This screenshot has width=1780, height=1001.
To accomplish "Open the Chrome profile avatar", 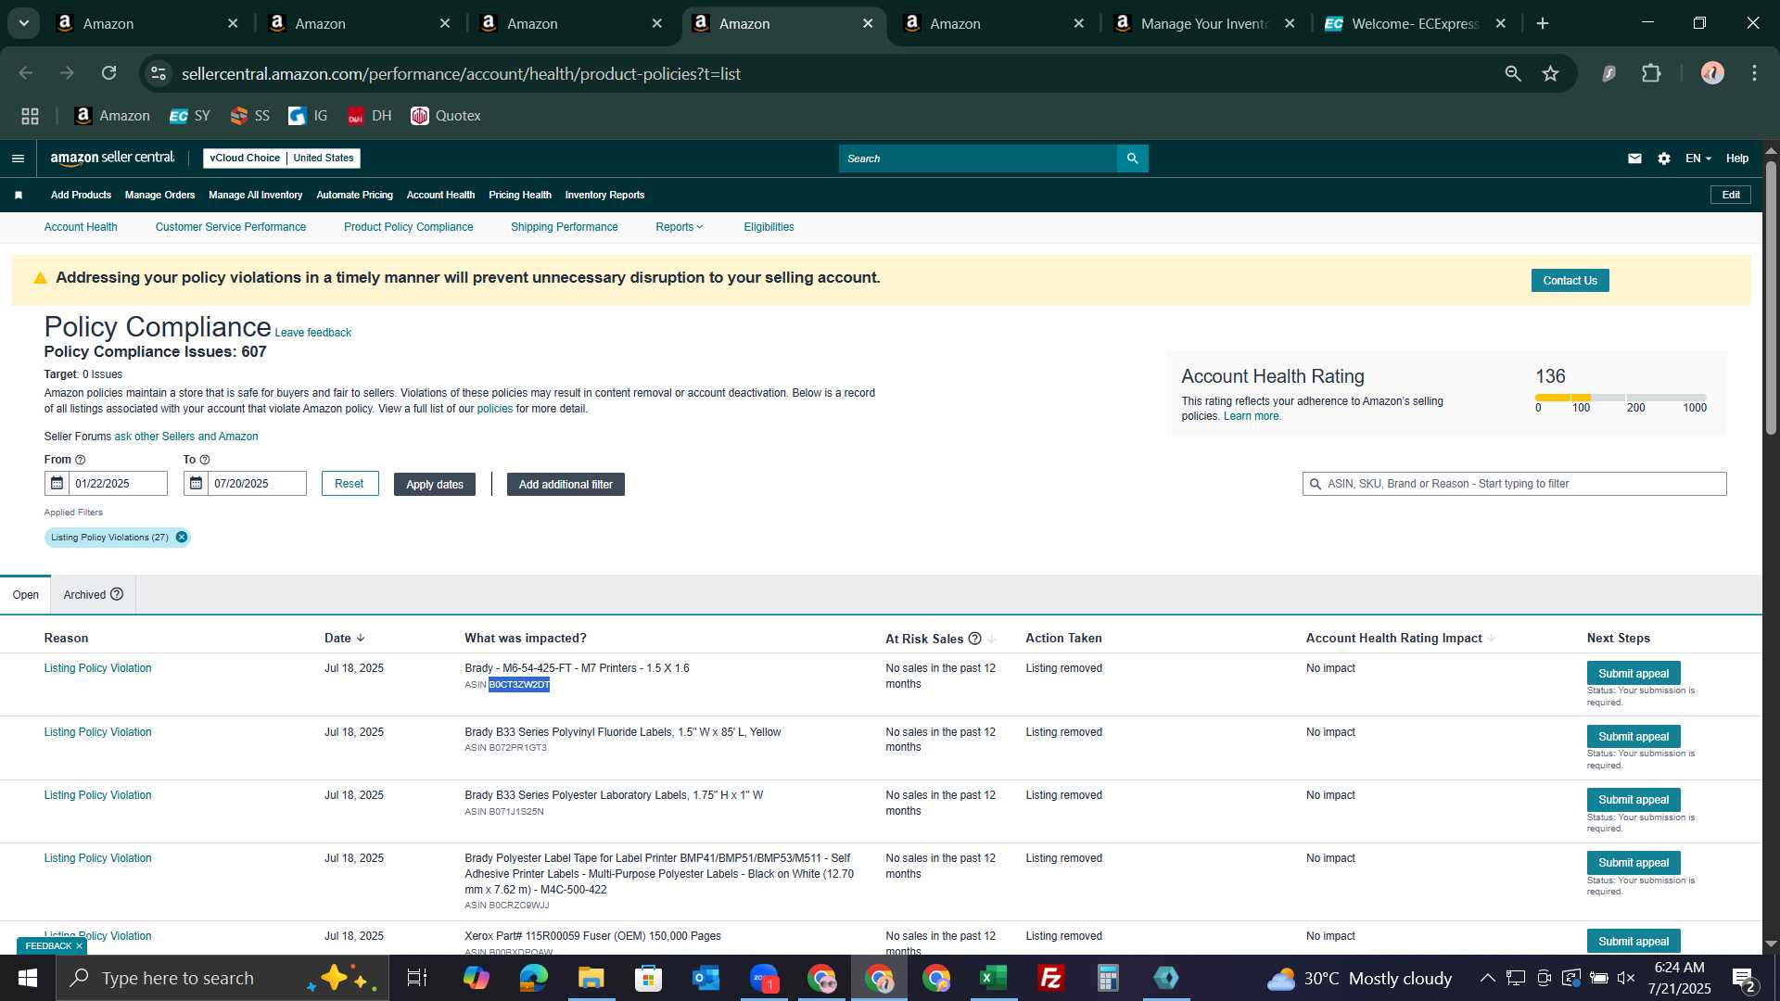I will pyautogui.click(x=1712, y=73).
